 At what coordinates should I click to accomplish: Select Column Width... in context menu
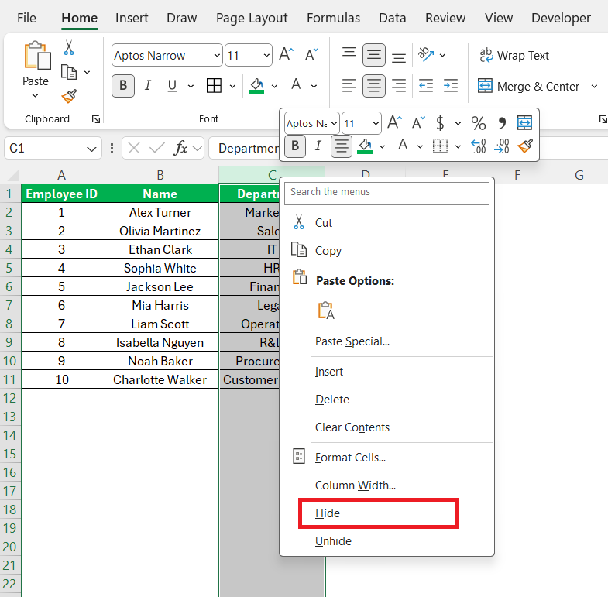(x=387, y=485)
